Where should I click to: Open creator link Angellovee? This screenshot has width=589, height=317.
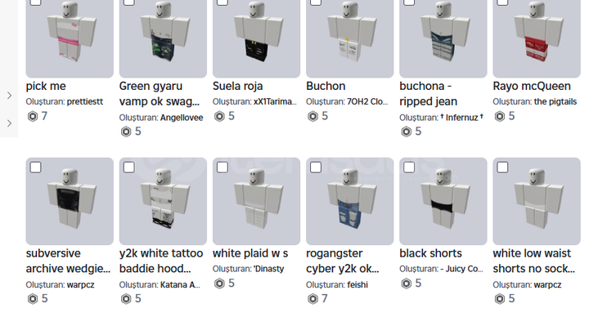click(x=182, y=118)
